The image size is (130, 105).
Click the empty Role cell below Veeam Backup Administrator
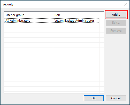[x=76, y=25]
